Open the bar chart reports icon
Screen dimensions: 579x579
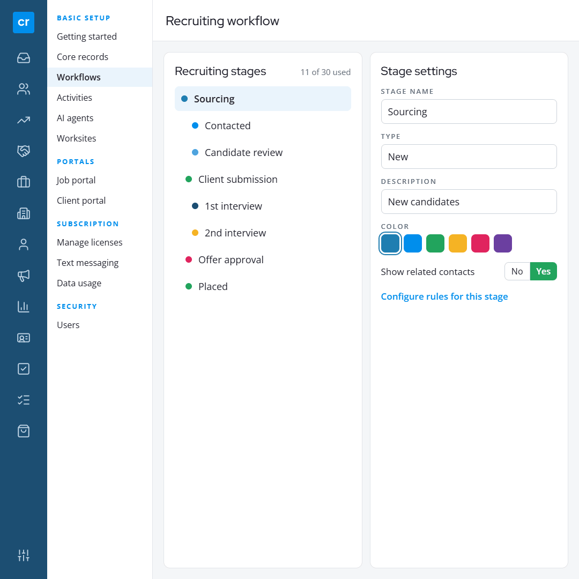(24, 307)
